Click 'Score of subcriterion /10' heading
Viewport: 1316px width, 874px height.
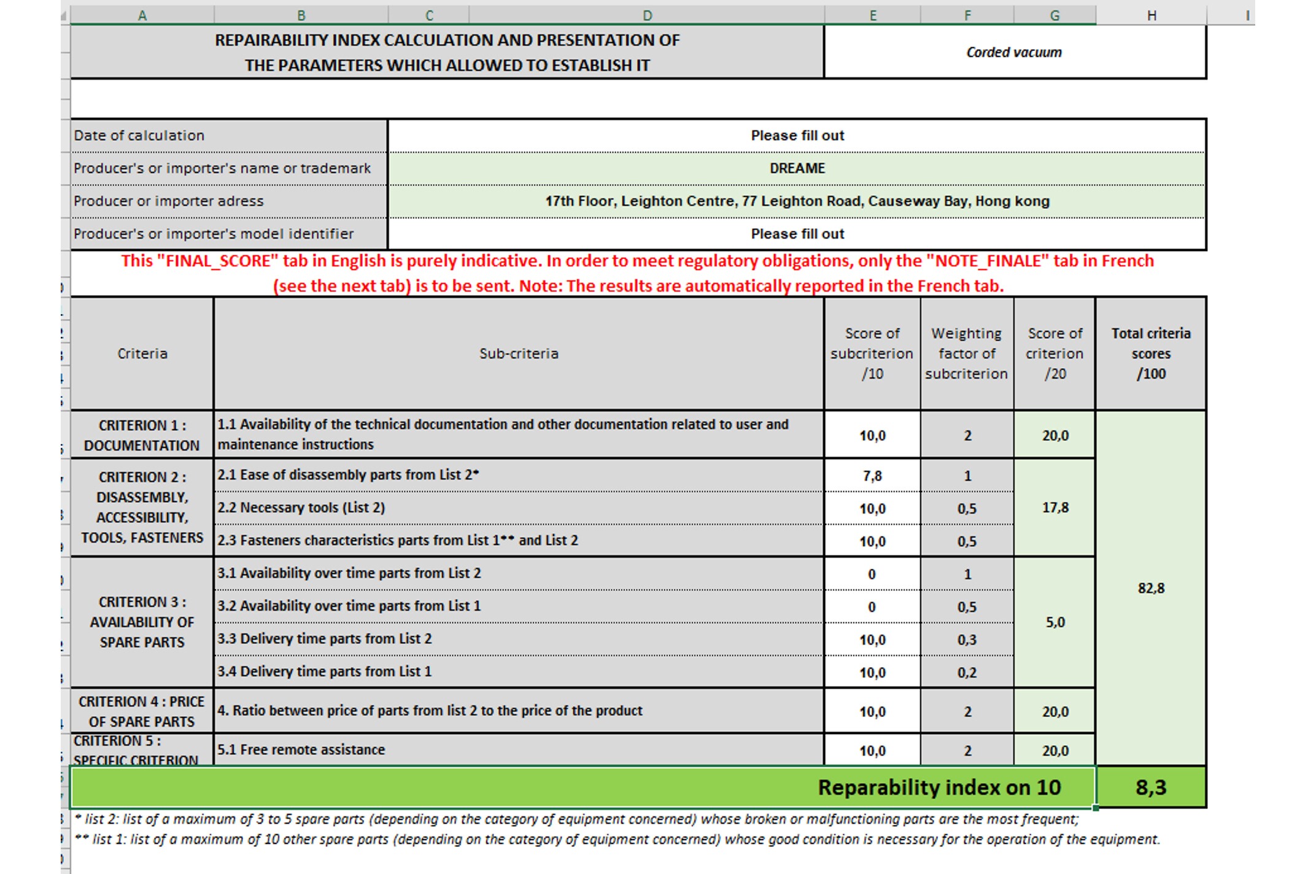click(x=872, y=354)
